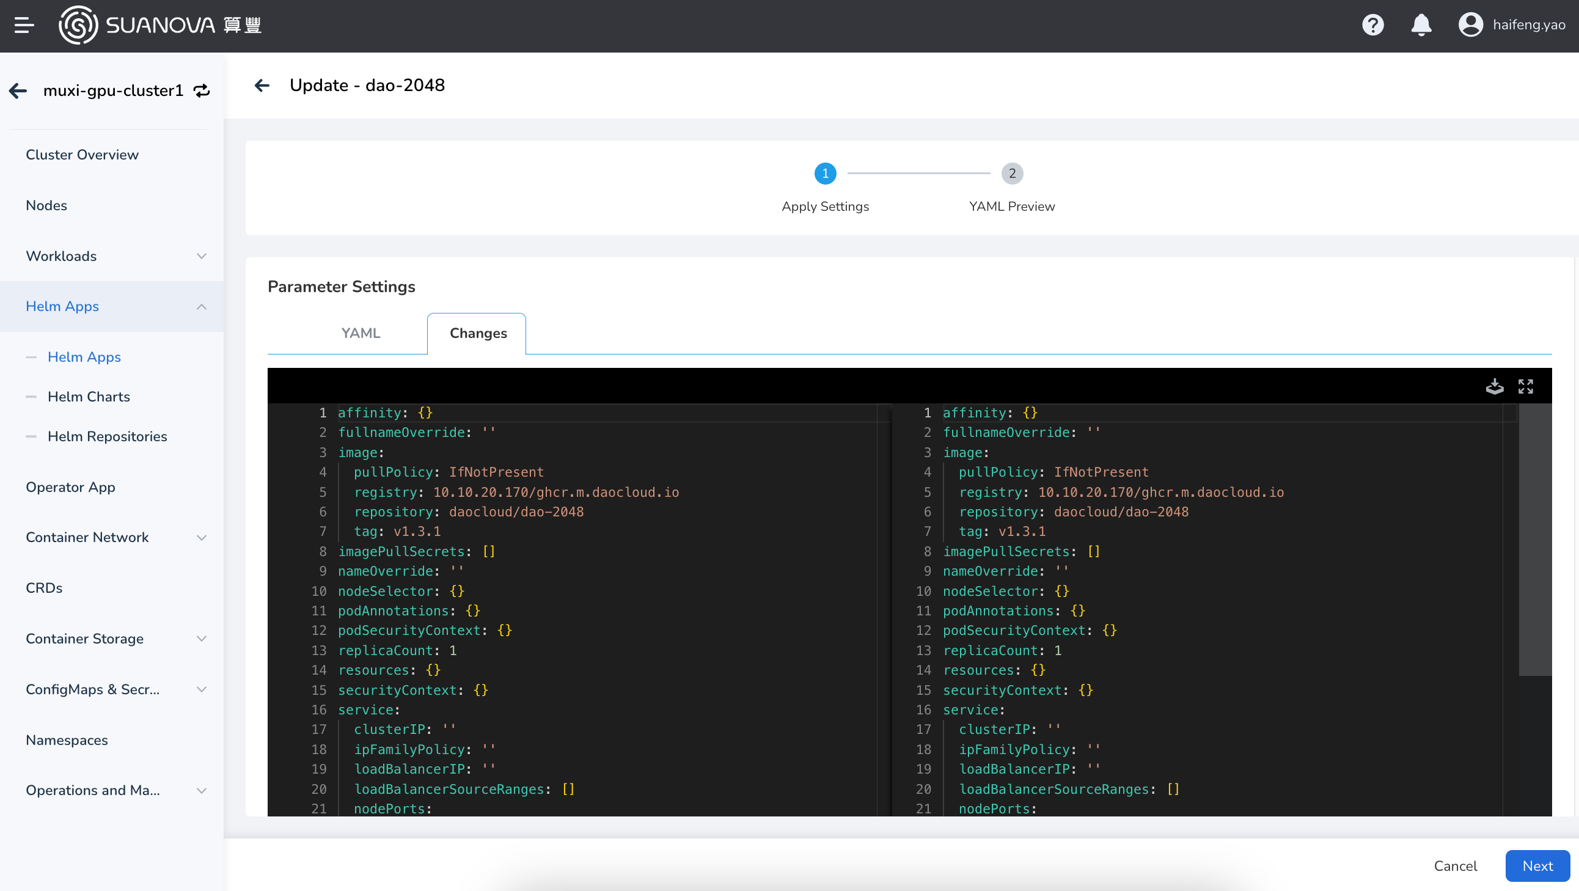Click the clusterIP line in left editor
The height and width of the screenshot is (891, 1579).
point(405,730)
